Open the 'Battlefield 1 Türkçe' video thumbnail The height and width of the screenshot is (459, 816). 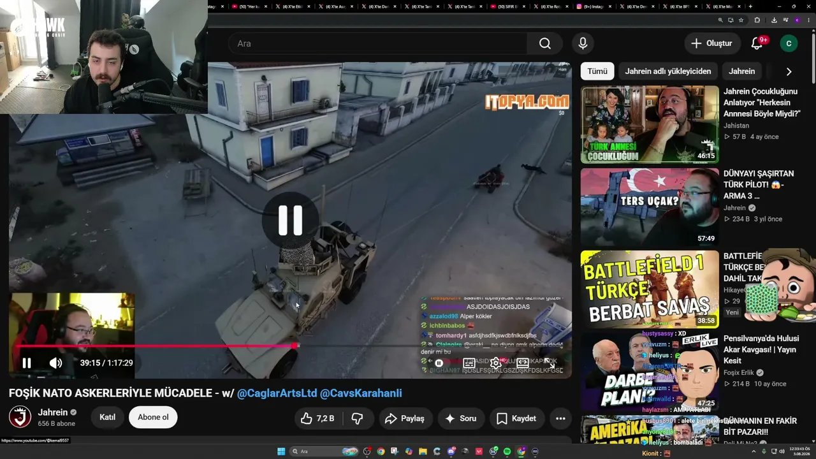(x=650, y=289)
